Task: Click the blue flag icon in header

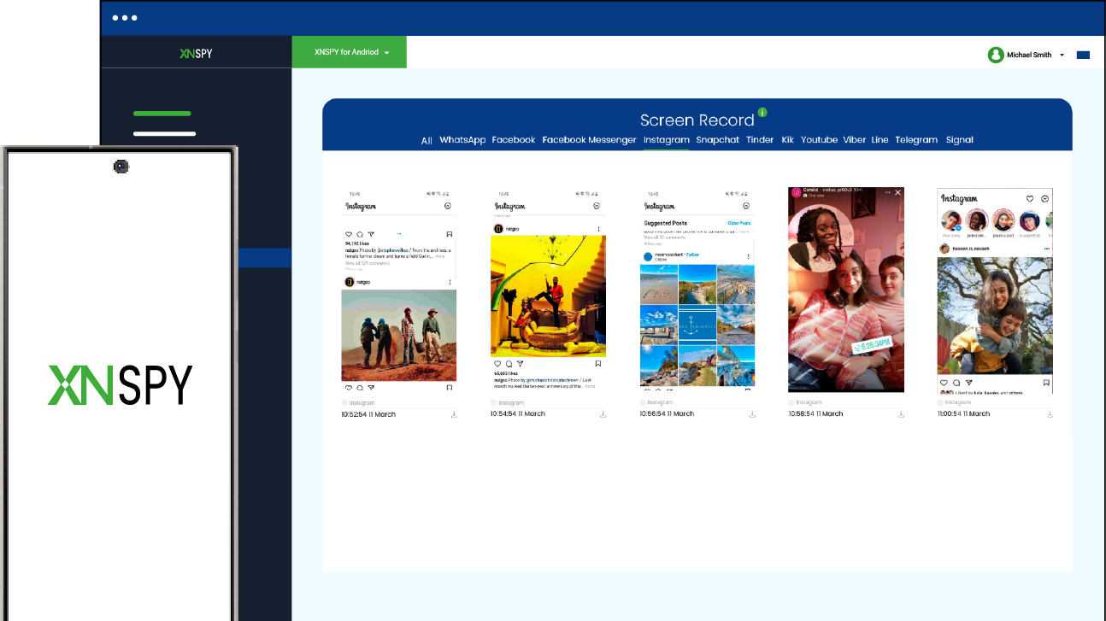Action: [x=1083, y=55]
